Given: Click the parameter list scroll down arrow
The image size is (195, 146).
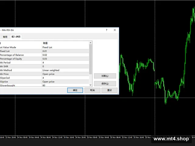Looking at the screenshot, I should [x=90, y=85].
